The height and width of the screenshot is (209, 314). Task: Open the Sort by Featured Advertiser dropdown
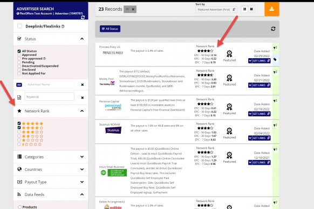[216, 10]
